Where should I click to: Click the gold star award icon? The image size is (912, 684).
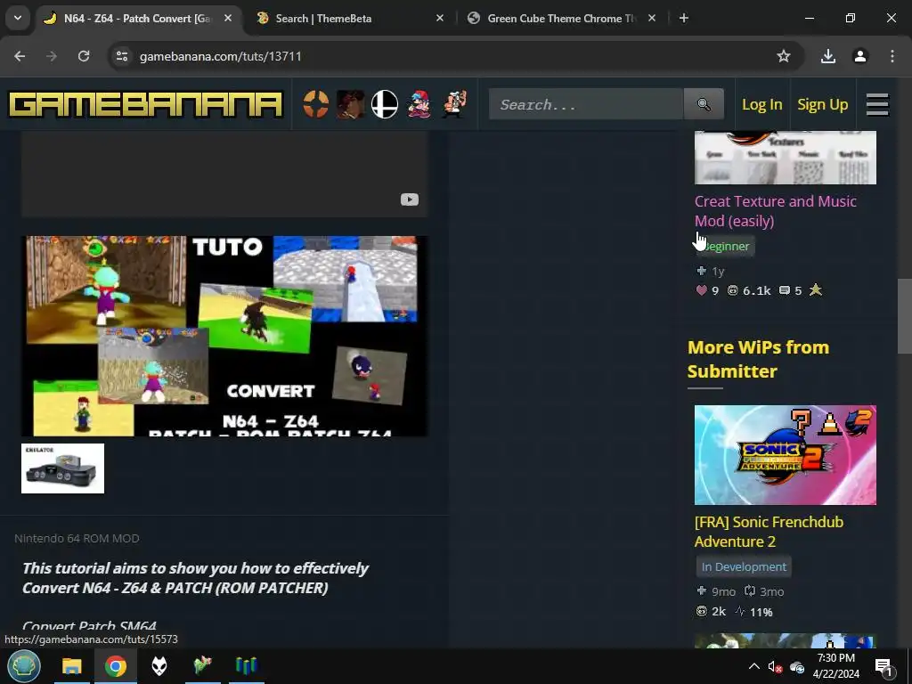pyautogui.click(x=816, y=289)
